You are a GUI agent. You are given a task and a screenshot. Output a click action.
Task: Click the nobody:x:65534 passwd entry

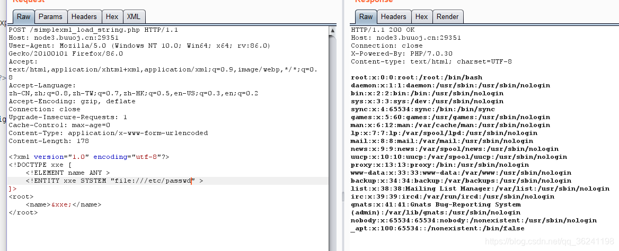point(474,220)
